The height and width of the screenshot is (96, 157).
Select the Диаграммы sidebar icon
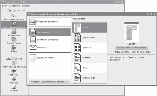pos(14,31)
